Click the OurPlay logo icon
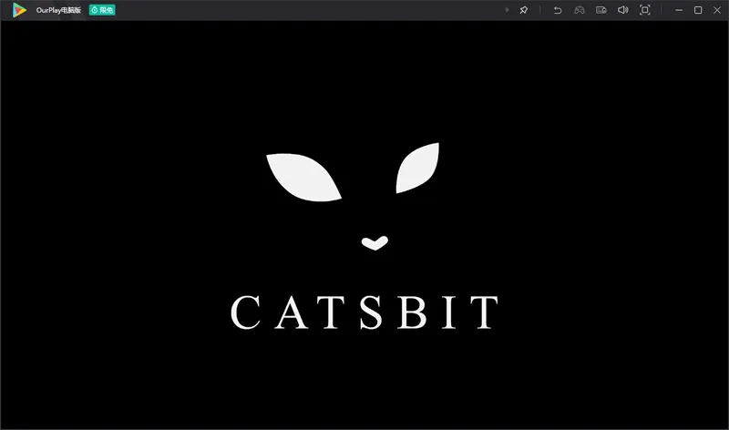Viewport: 729px width, 430px height. click(19, 10)
